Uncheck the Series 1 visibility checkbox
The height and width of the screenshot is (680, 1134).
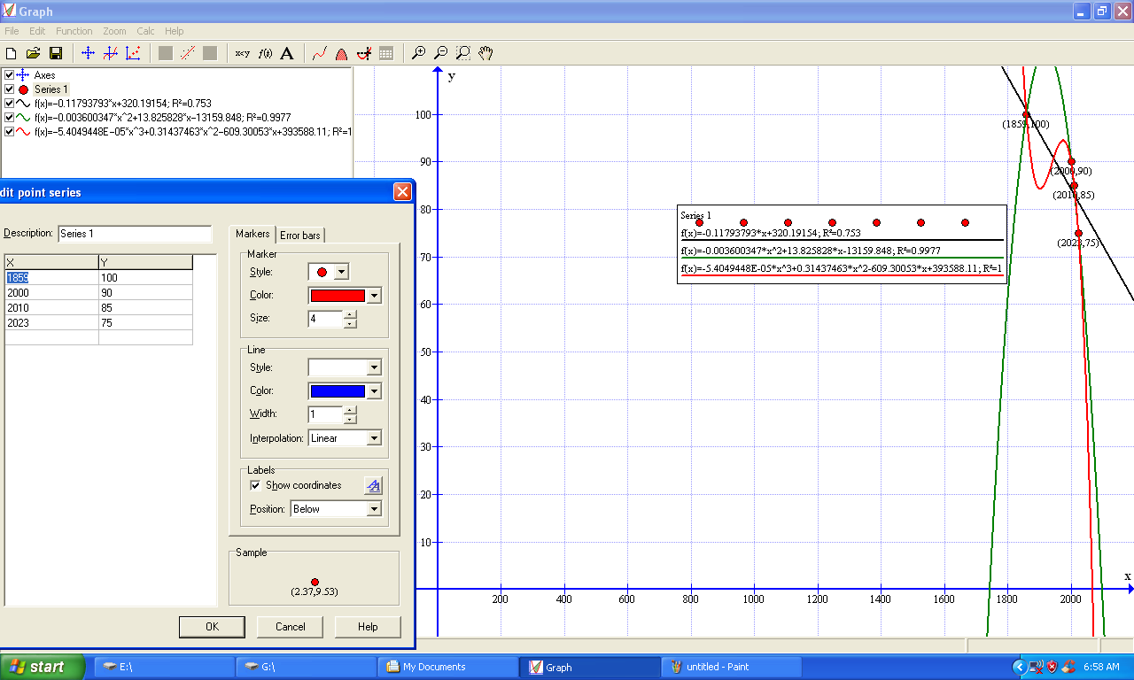(9, 89)
